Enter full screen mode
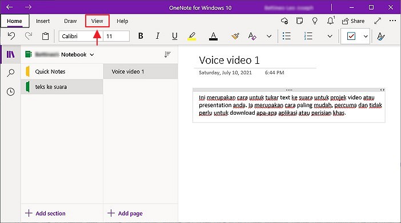The width and height of the screenshot is (401, 223). tap(378, 21)
